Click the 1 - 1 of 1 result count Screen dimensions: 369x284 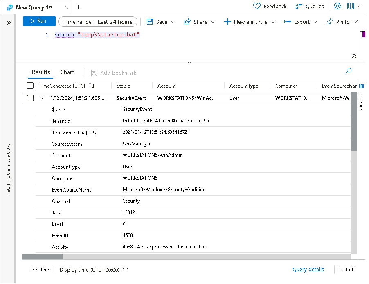pyautogui.click(x=348, y=269)
